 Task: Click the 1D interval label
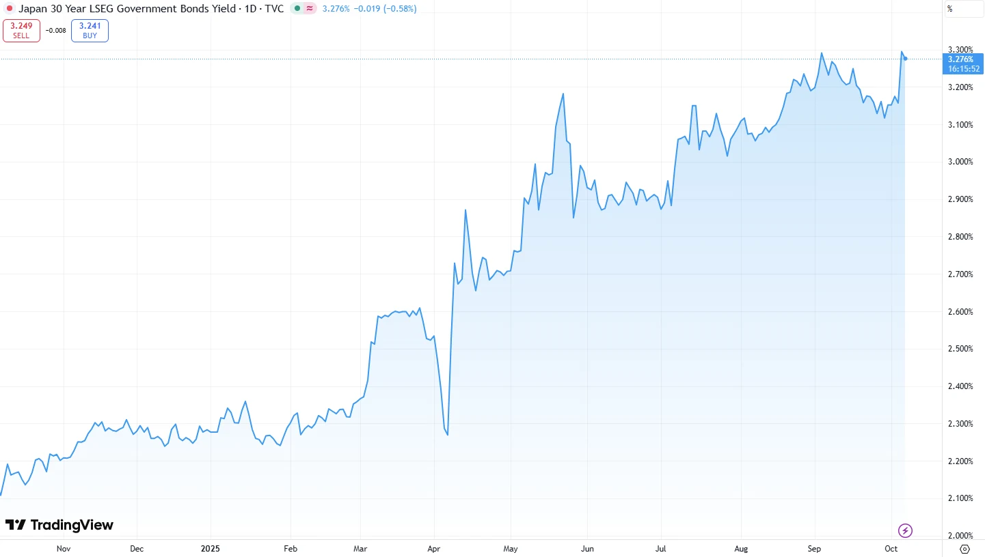[251, 9]
